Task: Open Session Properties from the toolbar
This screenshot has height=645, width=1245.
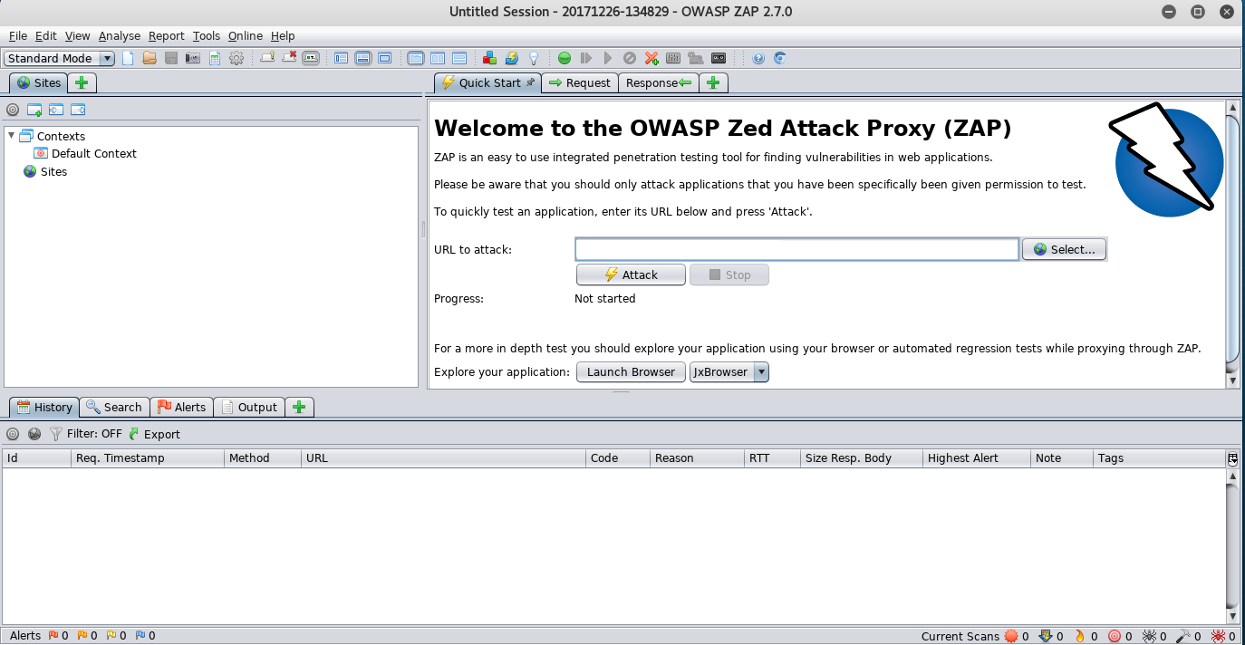Action: click(215, 58)
